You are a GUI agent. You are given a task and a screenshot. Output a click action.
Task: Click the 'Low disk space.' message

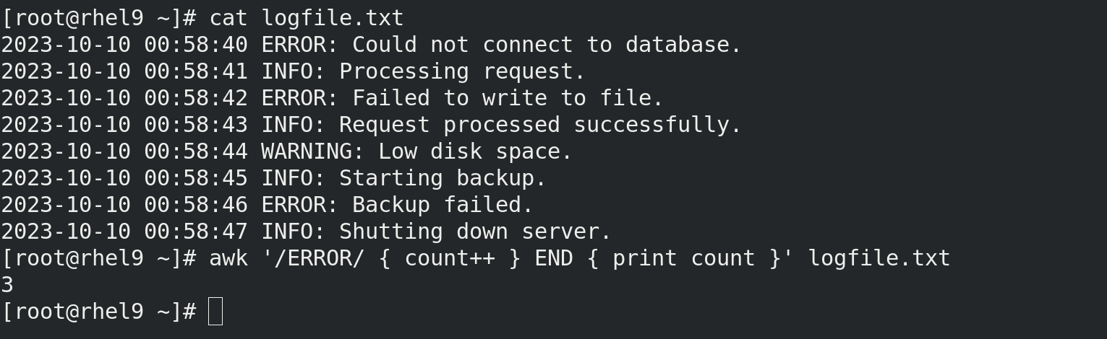pyautogui.click(x=475, y=151)
